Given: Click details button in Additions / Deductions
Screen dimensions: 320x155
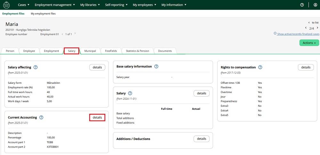Looking at the screenshot, I should [202, 139].
